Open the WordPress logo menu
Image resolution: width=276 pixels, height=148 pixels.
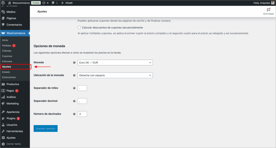(3, 3)
